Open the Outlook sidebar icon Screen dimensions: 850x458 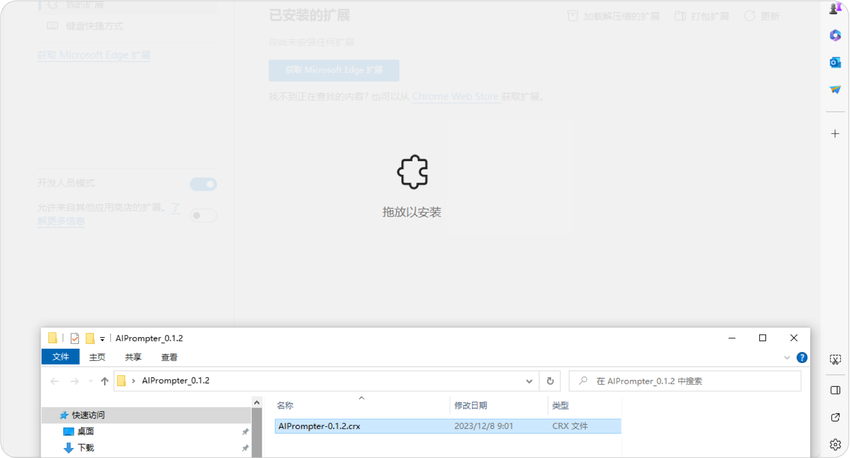click(x=835, y=62)
